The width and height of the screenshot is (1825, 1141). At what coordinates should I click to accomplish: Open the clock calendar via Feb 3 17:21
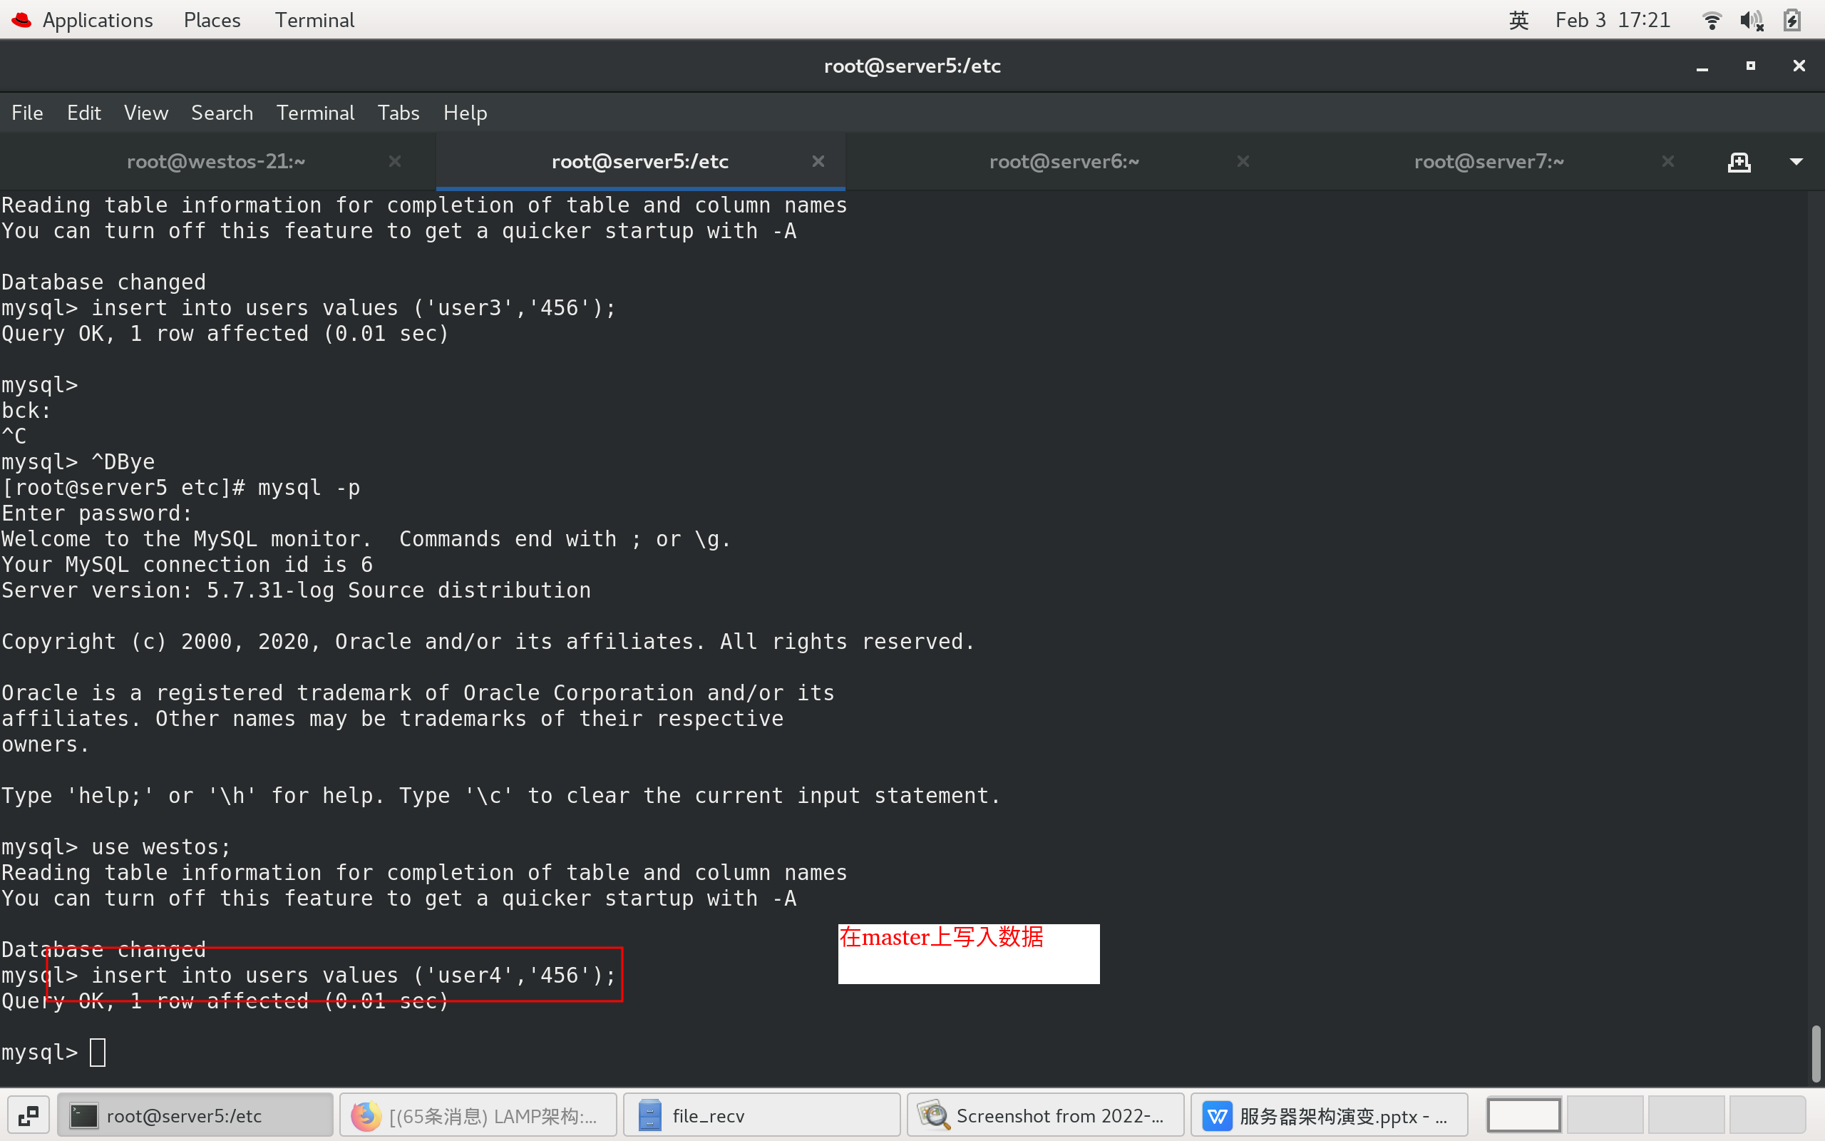click(x=1613, y=20)
